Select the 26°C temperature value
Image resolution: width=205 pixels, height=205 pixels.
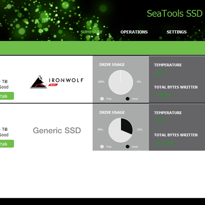(x=161, y=73)
